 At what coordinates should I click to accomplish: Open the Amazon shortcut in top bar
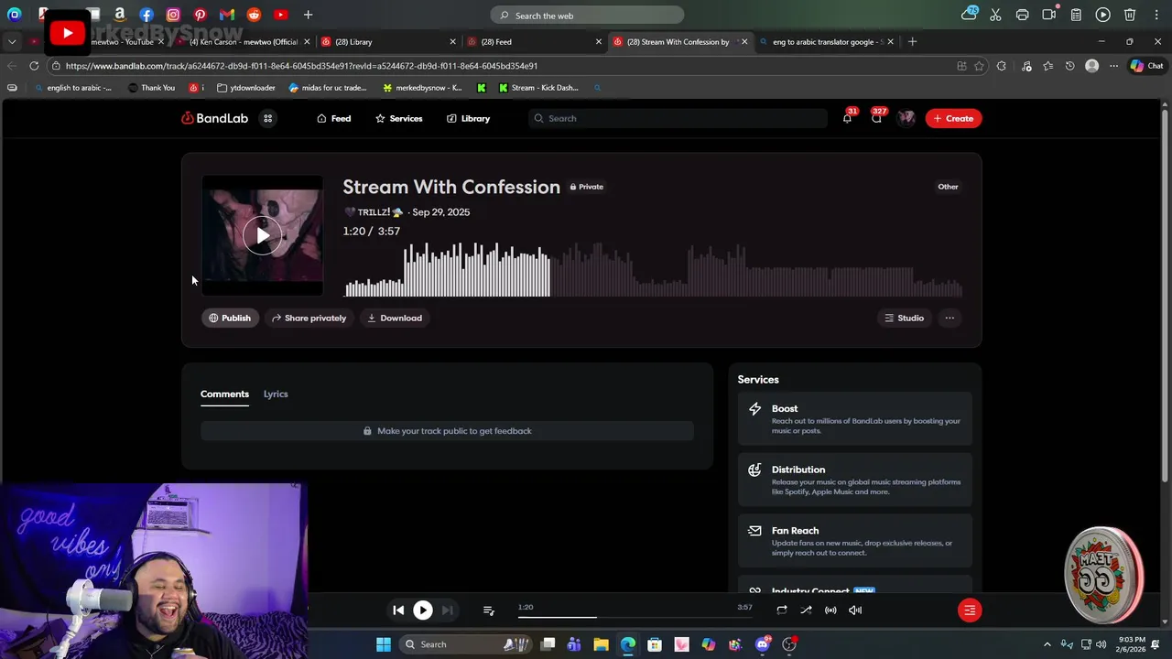click(x=119, y=15)
